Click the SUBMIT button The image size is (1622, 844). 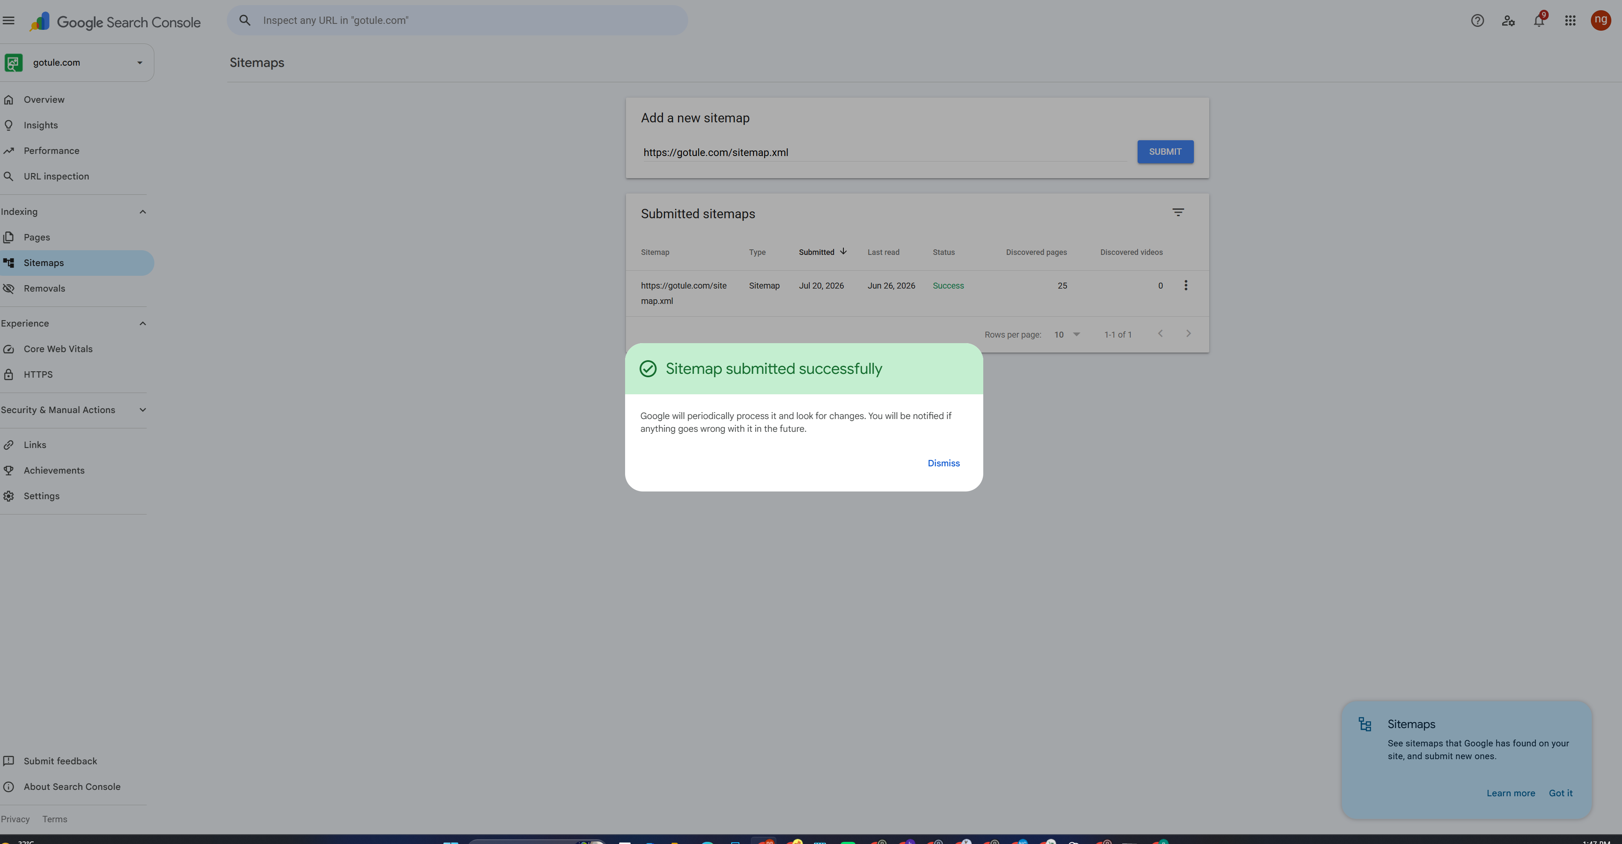coord(1165,152)
